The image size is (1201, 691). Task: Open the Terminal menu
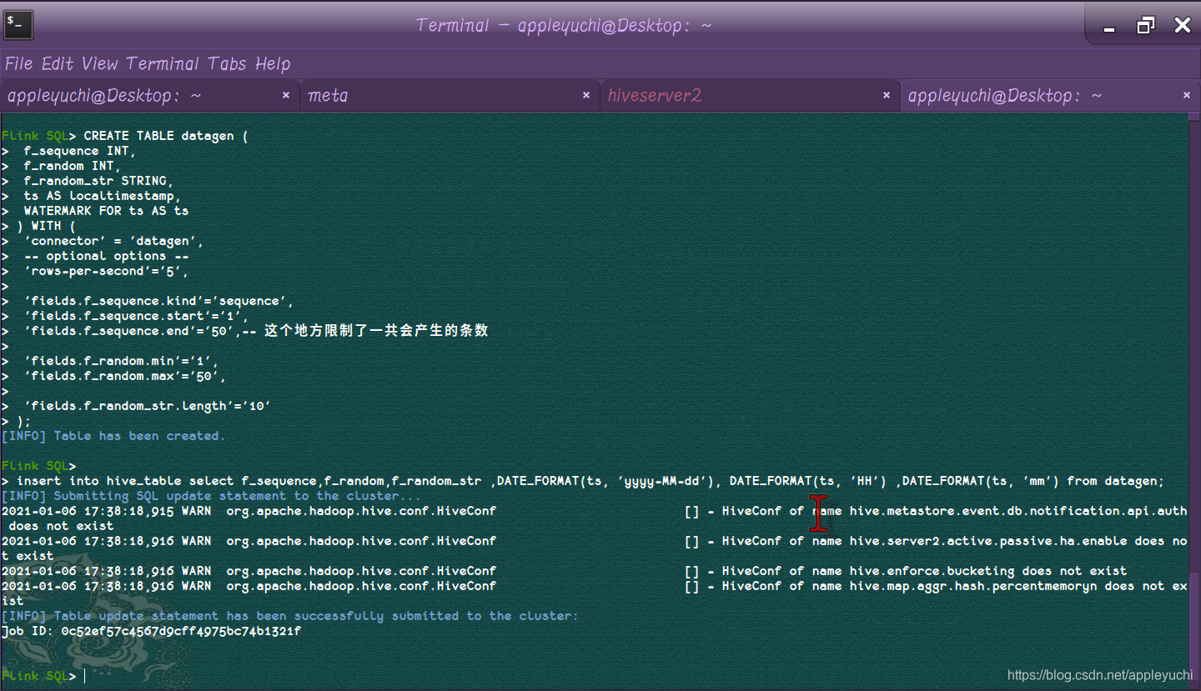coord(163,63)
